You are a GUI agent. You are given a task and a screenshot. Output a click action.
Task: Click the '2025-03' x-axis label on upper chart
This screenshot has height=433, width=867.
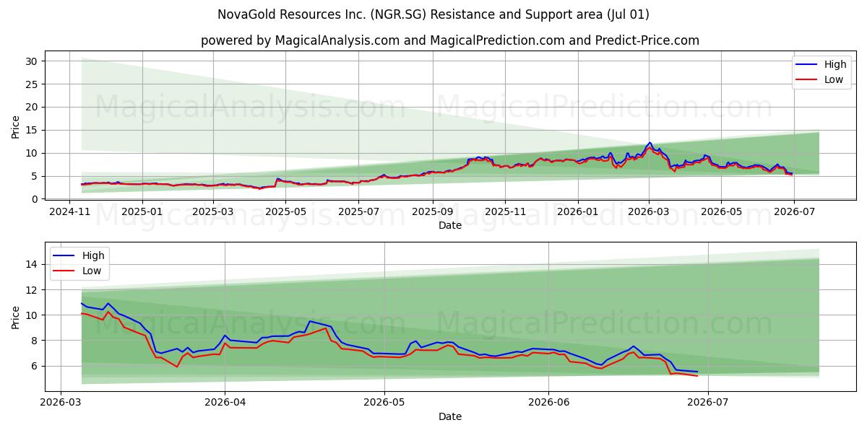212,212
